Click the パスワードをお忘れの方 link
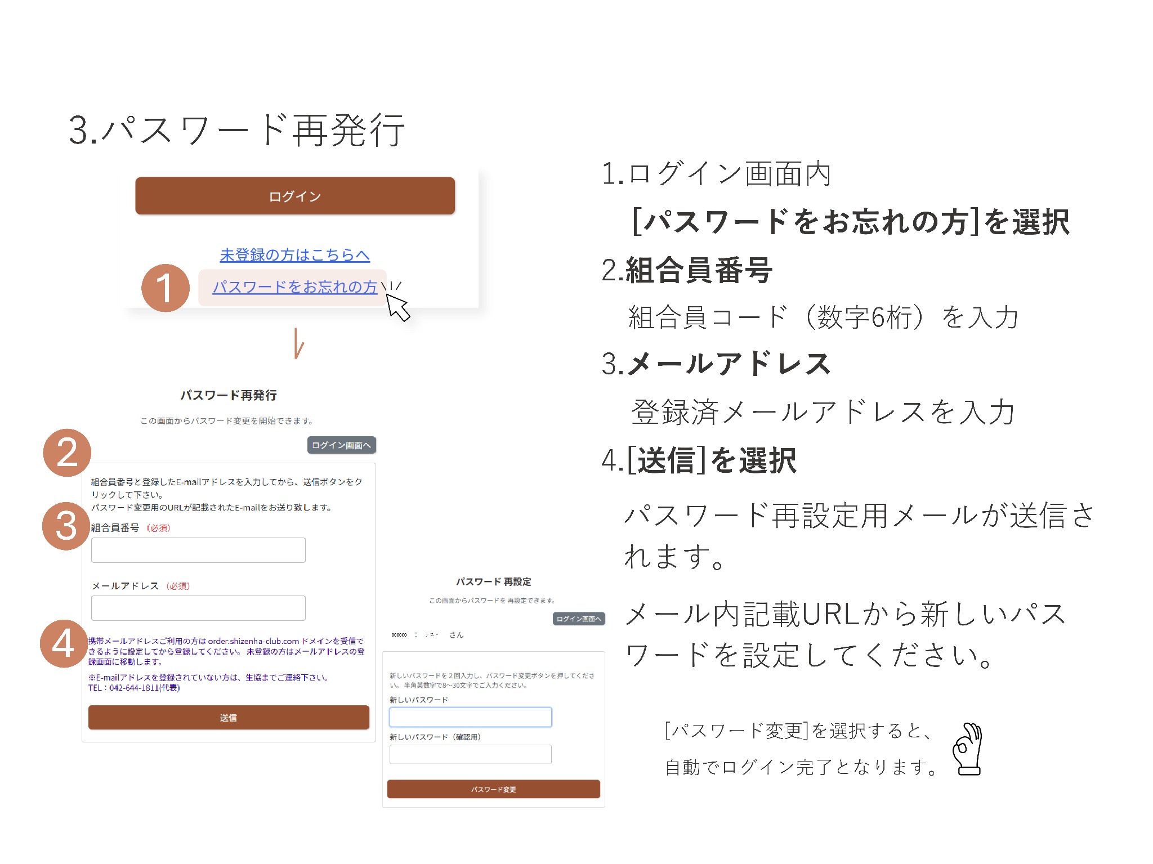The image size is (1153, 864). pyautogui.click(x=294, y=287)
